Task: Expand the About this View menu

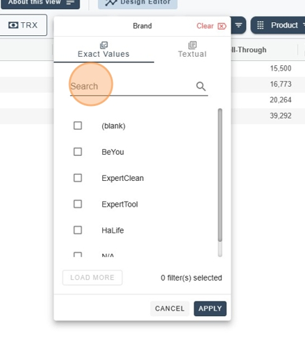Action: [x=40, y=3]
